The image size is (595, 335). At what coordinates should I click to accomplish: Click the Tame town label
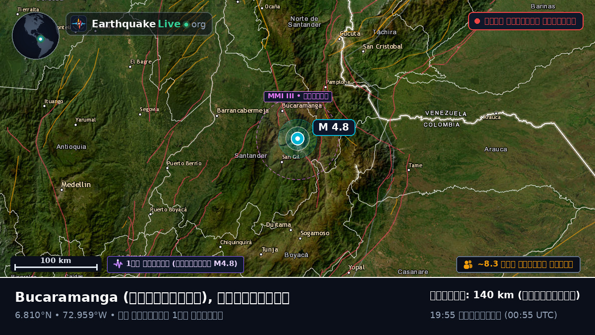coord(415,165)
